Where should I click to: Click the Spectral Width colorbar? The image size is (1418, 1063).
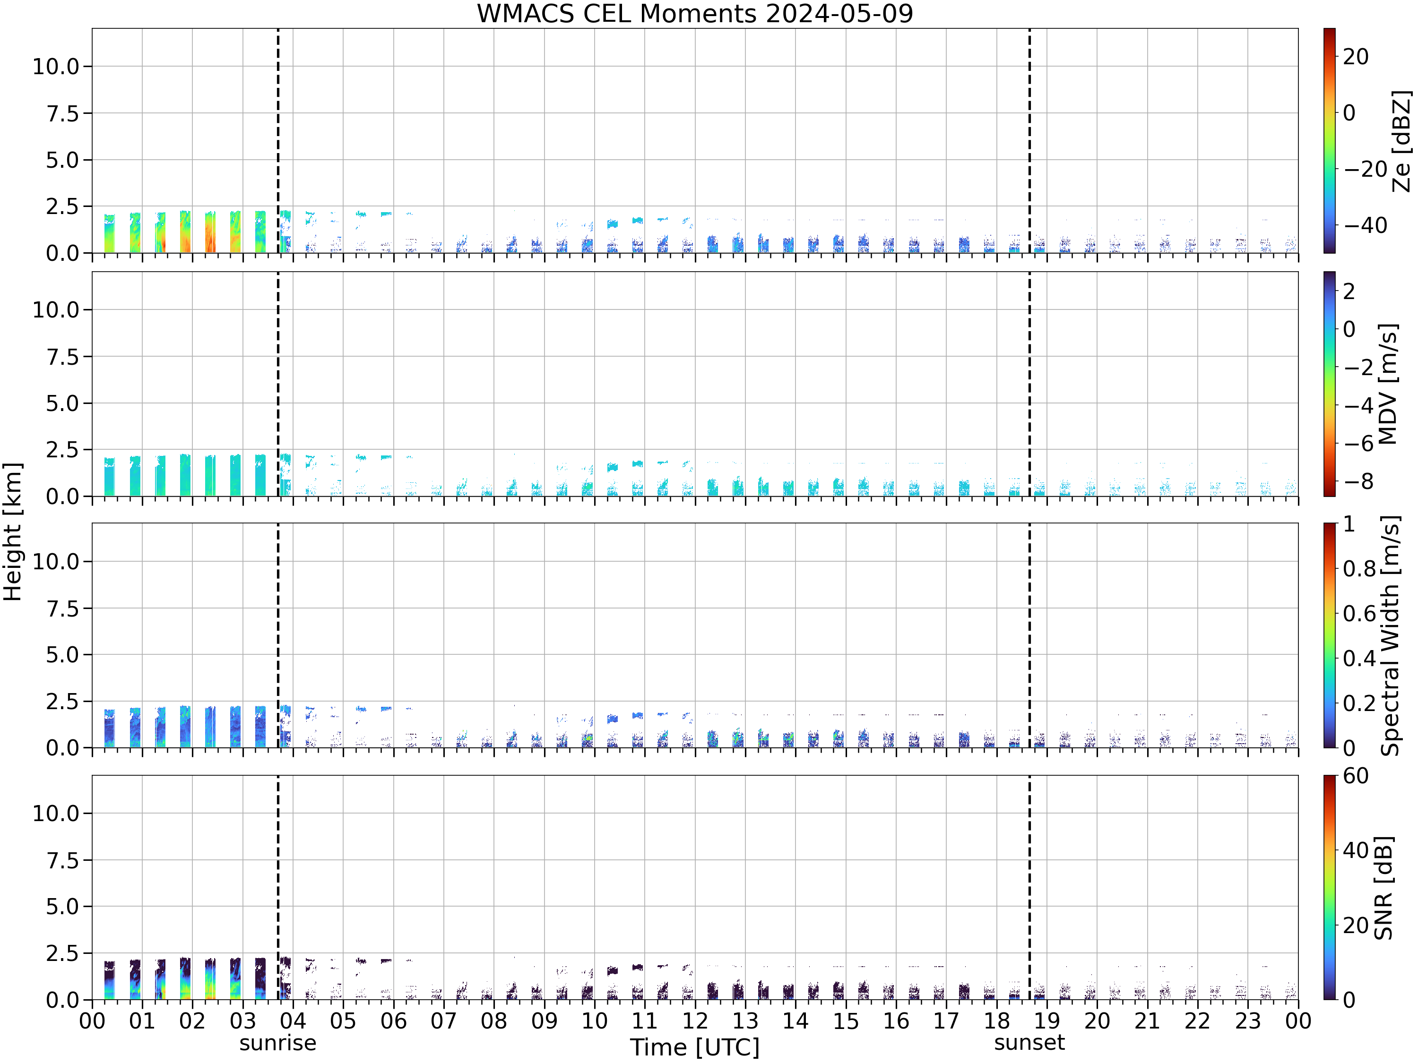pos(1330,635)
